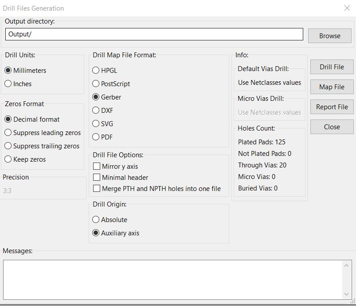The width and height of the screenshot is (356, 306).
Task: Generate the drill file
Action: pyautogui.click(x=332, y=67)
